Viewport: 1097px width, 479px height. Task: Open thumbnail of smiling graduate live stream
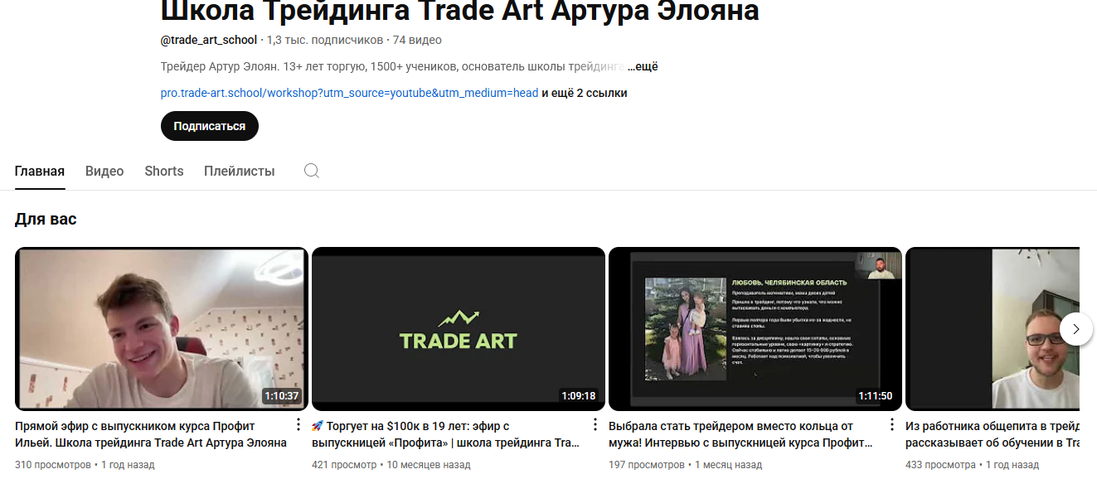tap(162, 329)
